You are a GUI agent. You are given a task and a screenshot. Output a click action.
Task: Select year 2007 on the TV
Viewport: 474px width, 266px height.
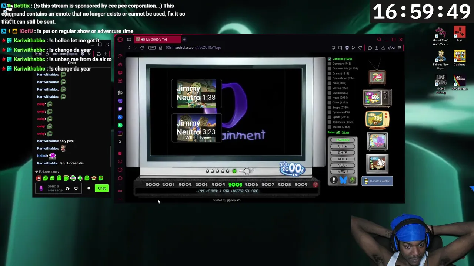point(268,184)
